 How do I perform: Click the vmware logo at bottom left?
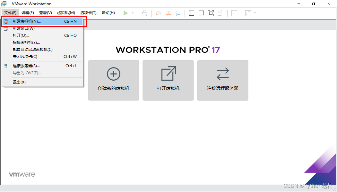(x=22, y=174)
